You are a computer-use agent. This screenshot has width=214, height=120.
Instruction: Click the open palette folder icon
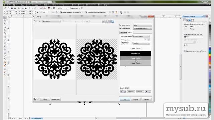click(x=121, y=92)
